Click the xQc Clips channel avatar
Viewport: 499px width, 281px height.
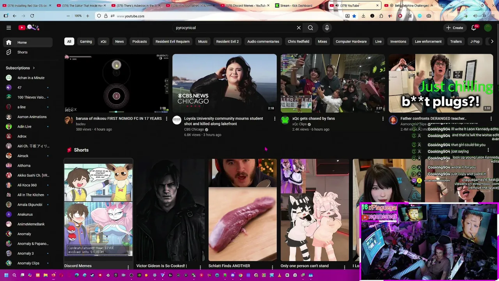(285, 120)
